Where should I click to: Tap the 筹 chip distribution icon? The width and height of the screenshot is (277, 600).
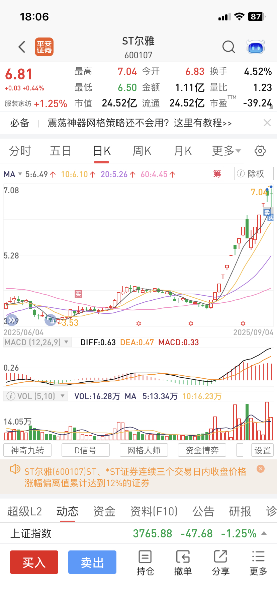[x=217, y=174]
